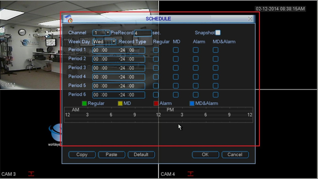Click the Default button
Screen dimensions: 318x179
click(141, 155)
